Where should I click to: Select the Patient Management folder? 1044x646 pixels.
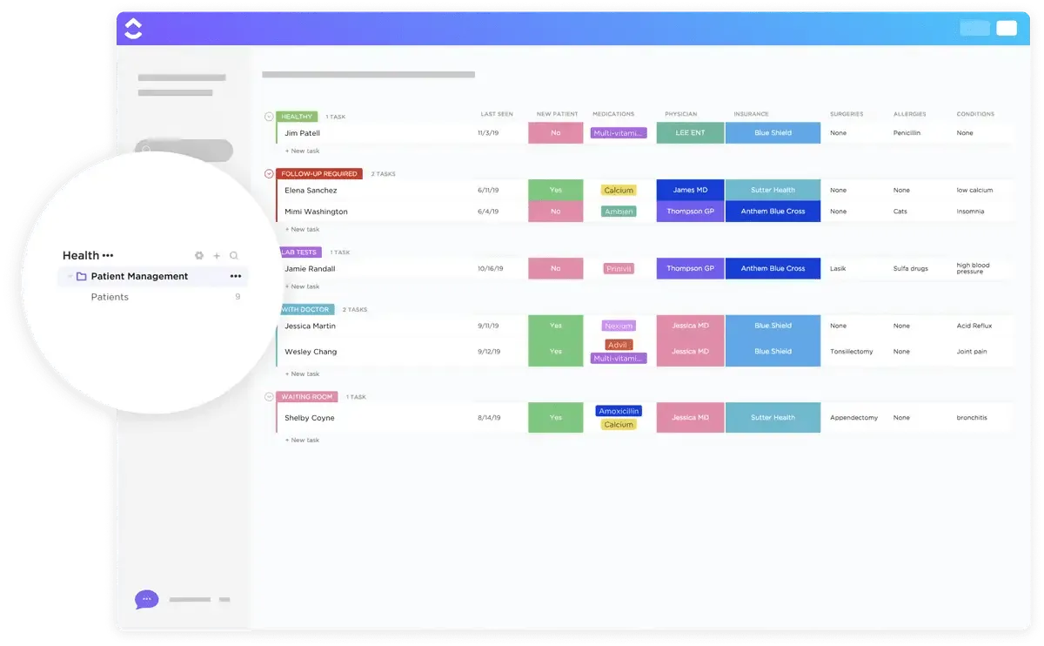tap(152, 276)
